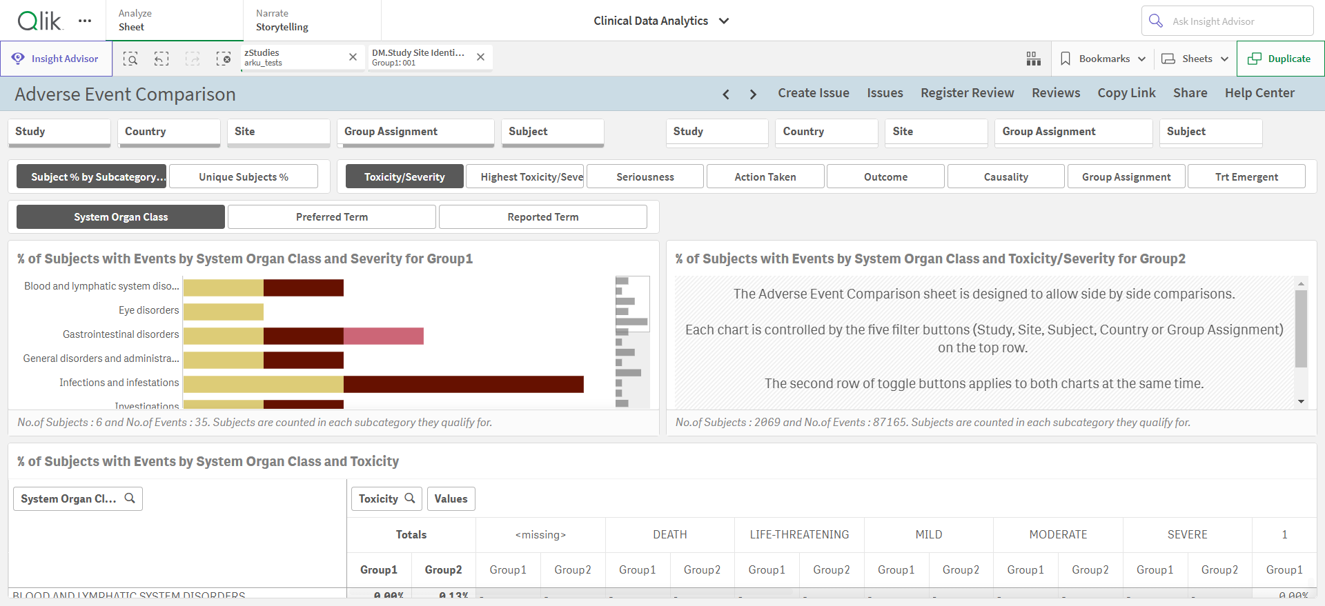Go to previous sheet arrow
Viewport: 1325px width, 606px height.
click(x=726, y=94)
